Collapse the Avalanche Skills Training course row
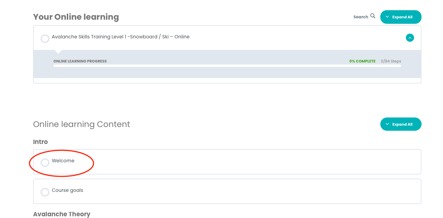443x218 pixels. click(410, 38)
